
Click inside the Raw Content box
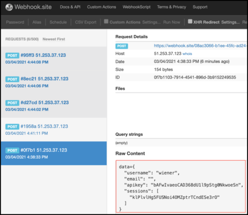point(181,187)
